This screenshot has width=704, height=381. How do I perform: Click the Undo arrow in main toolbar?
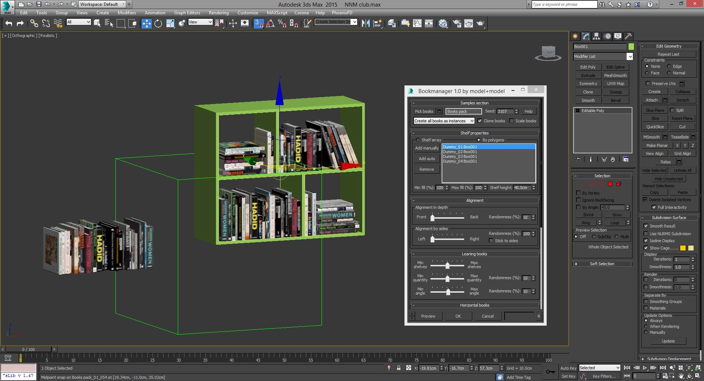[9, 23]
